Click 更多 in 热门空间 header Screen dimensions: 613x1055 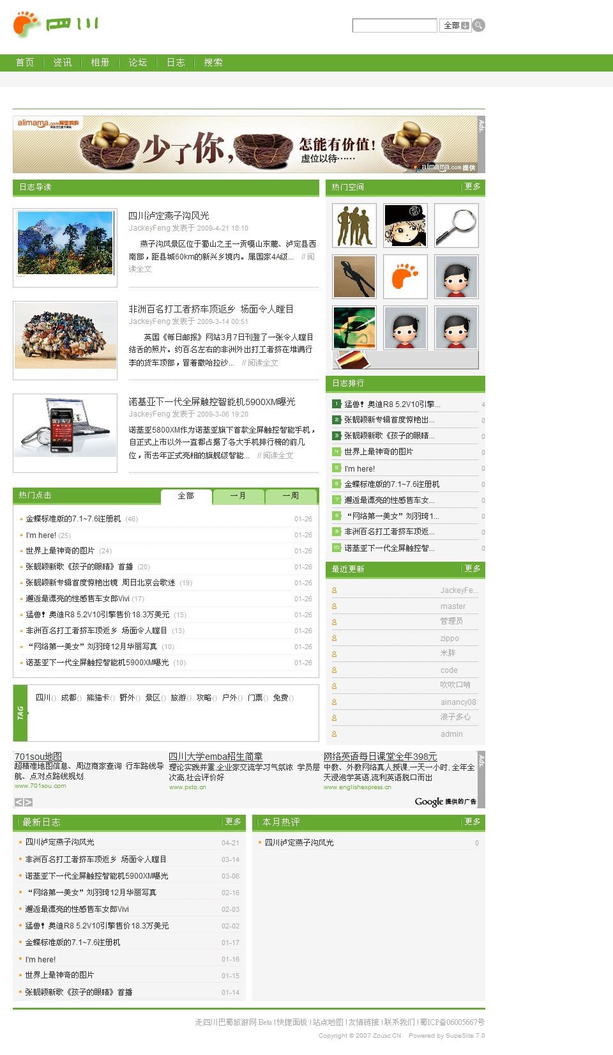(x=473, y=187)
